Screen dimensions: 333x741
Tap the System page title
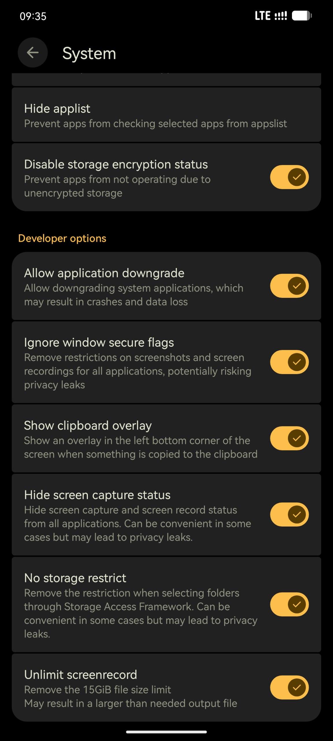(89, 53)
